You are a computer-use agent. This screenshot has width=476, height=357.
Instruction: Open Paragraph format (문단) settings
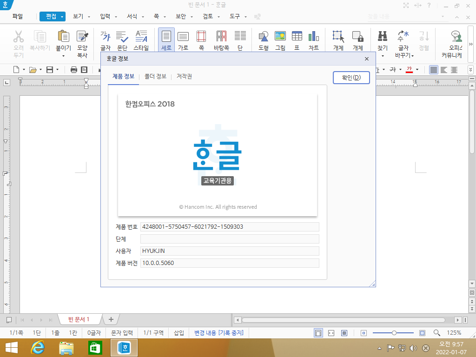[122, 36]
